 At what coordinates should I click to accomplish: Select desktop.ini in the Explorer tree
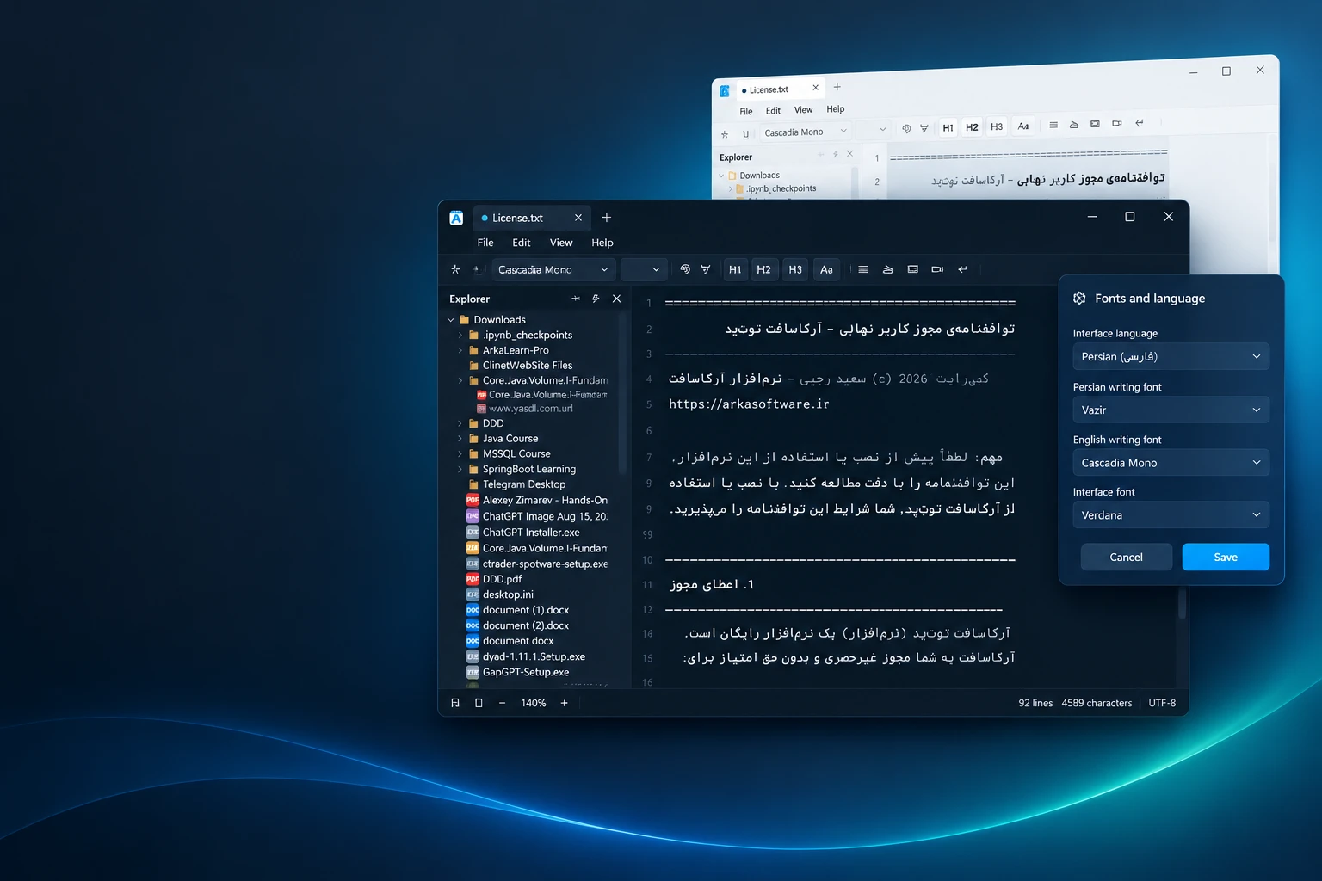point(508,595)
